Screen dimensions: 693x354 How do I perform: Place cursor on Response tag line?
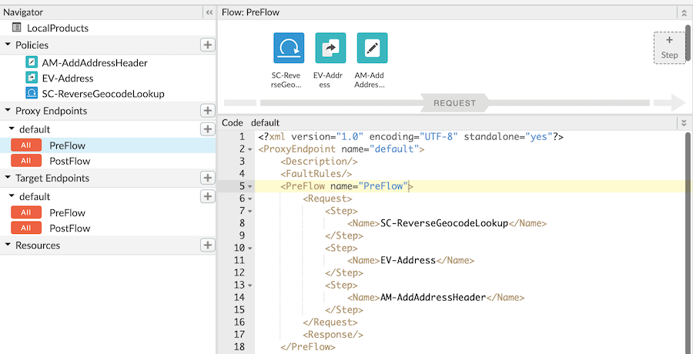coord(333,335)
